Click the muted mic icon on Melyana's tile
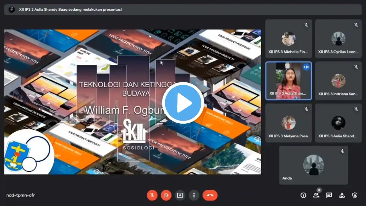366x206 pixels. [x=306, y=109]
